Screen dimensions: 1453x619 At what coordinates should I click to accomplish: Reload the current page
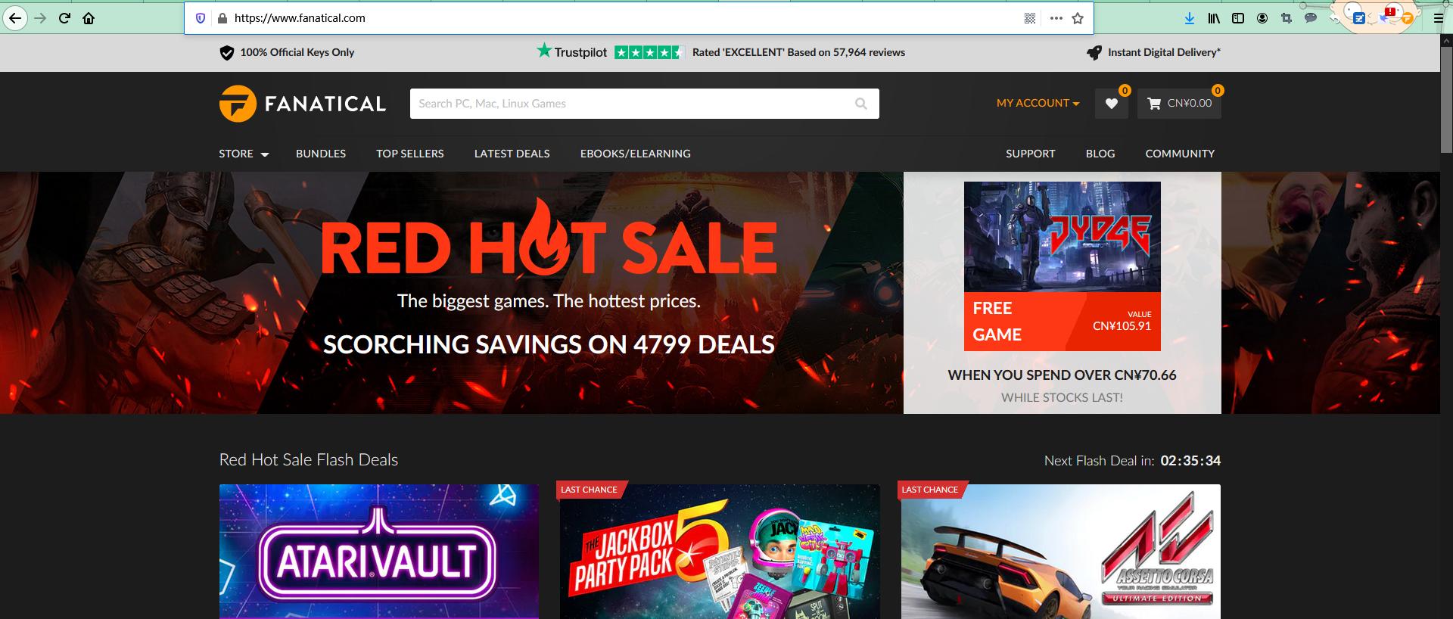(x=64, y=18)
